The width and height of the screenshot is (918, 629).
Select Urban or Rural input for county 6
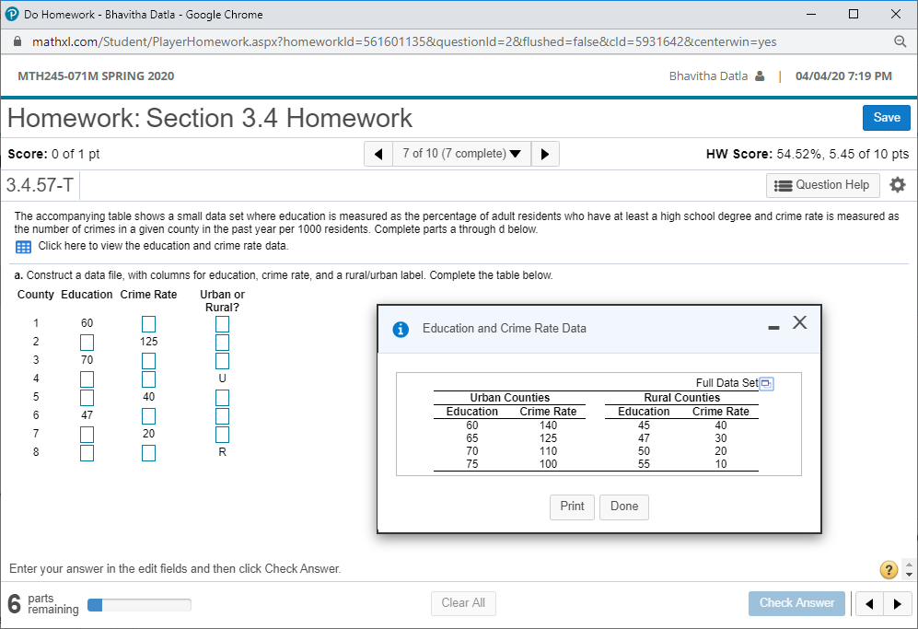[223, 416]
